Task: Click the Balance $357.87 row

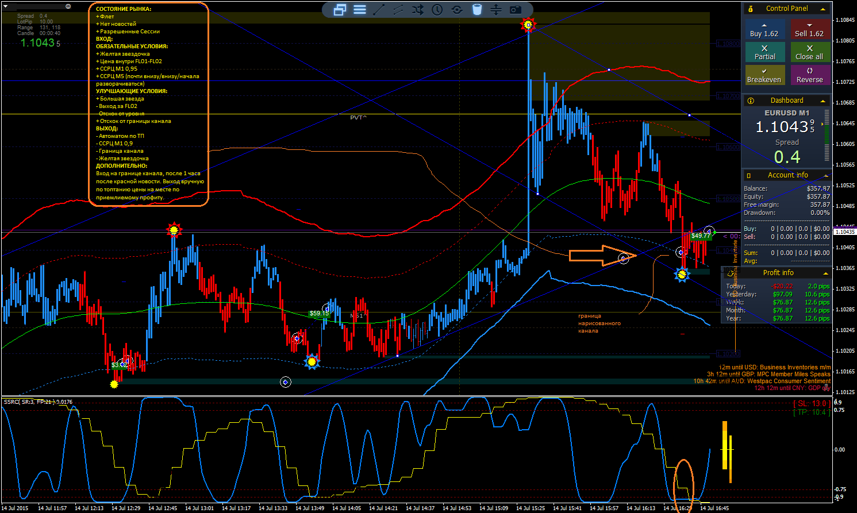Action: [787, 188]
